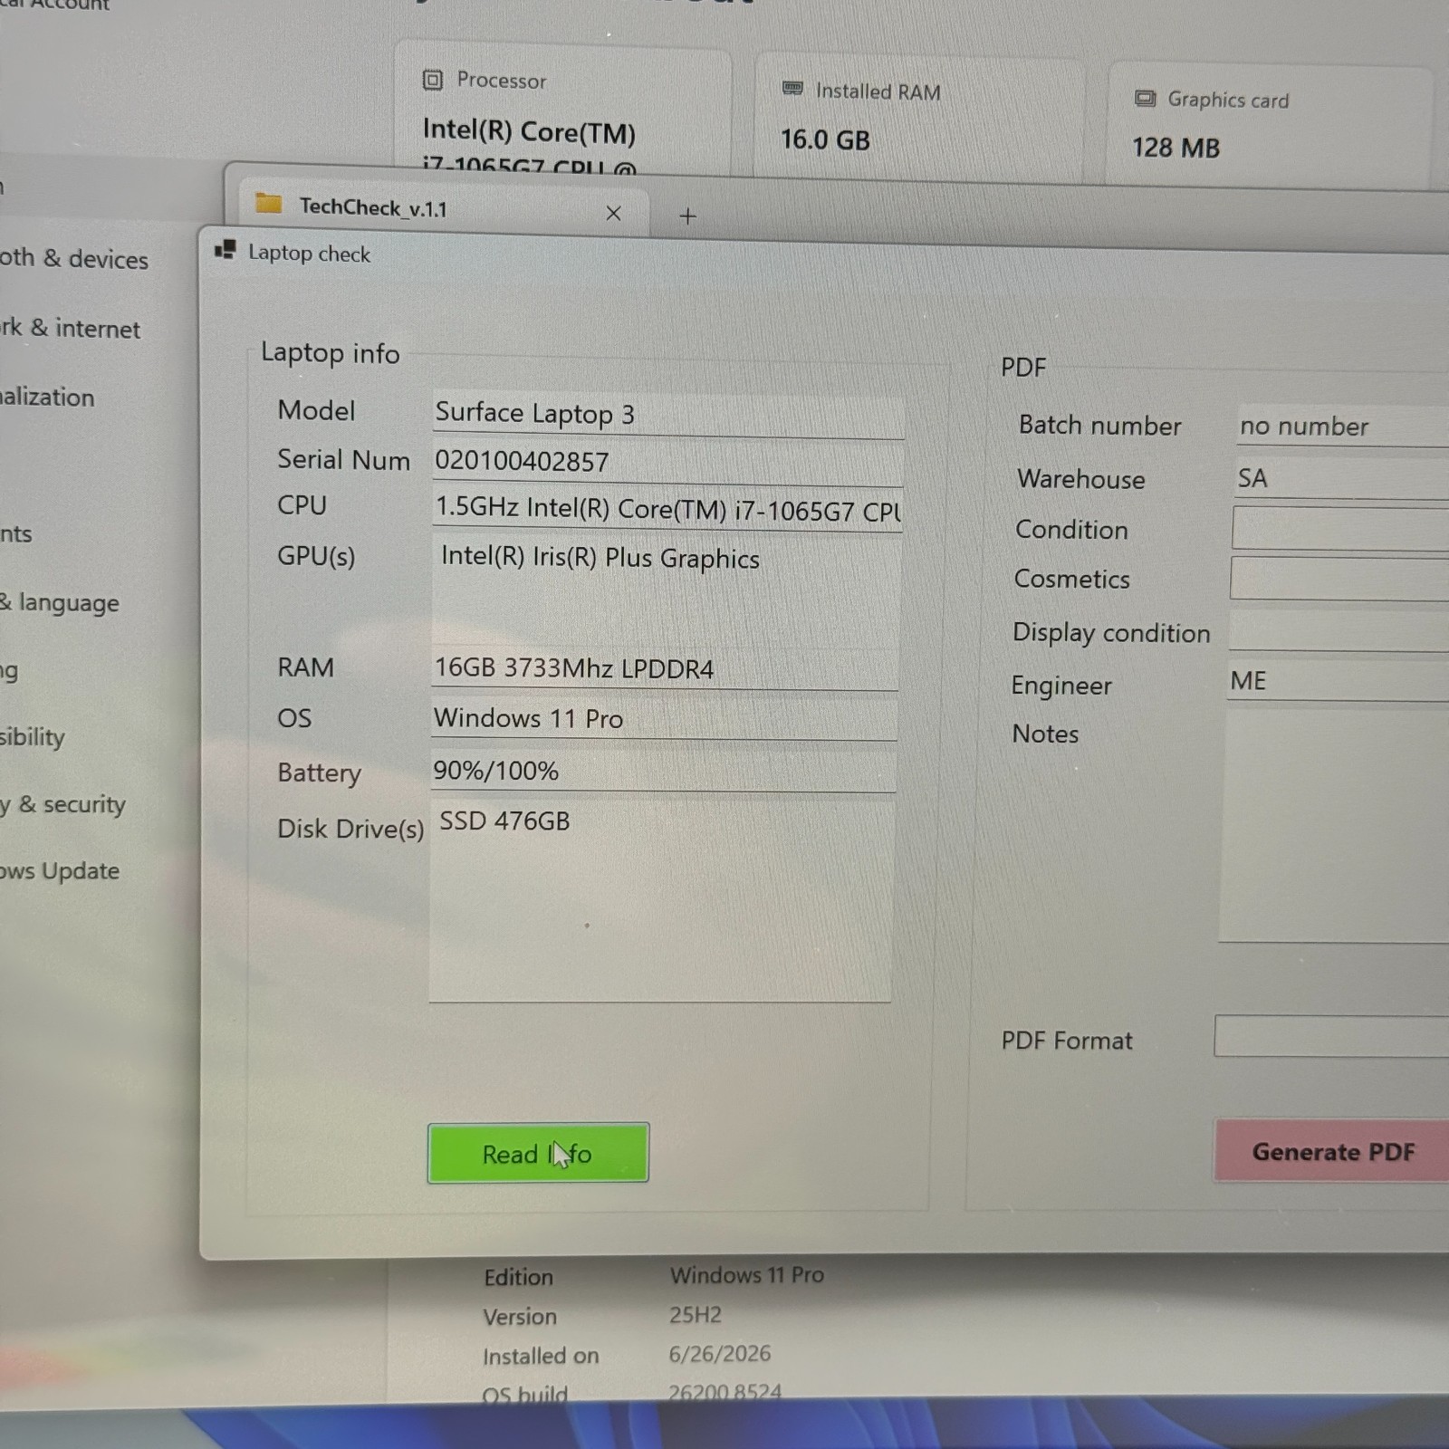Click the Serial Num field

click(x=668, y=463)
